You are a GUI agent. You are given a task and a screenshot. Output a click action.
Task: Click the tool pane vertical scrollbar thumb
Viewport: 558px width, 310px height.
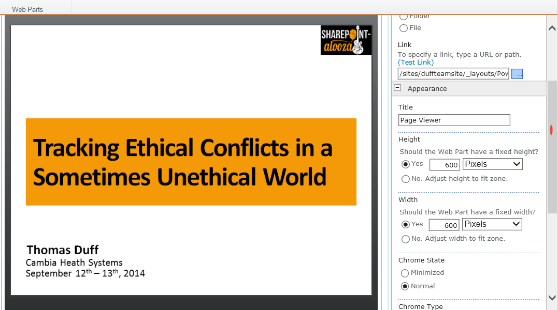click(552, 147)
